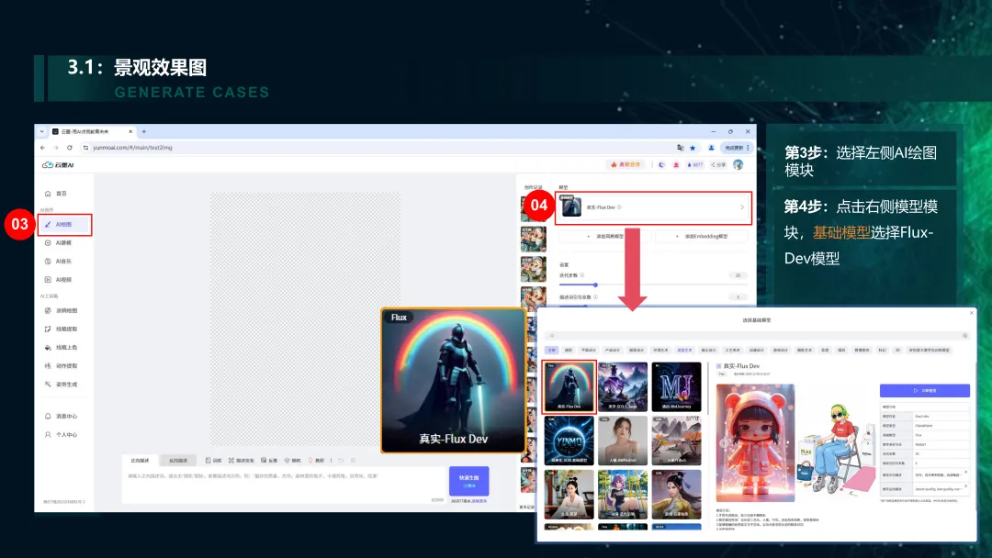The width and height of the screenshot is (992, 558).
Task: Click the browser address bar URL
Action: click(132, 147)
